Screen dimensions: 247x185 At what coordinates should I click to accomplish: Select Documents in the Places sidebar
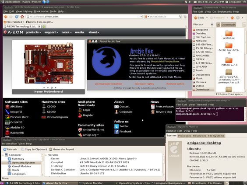point(203,75)
